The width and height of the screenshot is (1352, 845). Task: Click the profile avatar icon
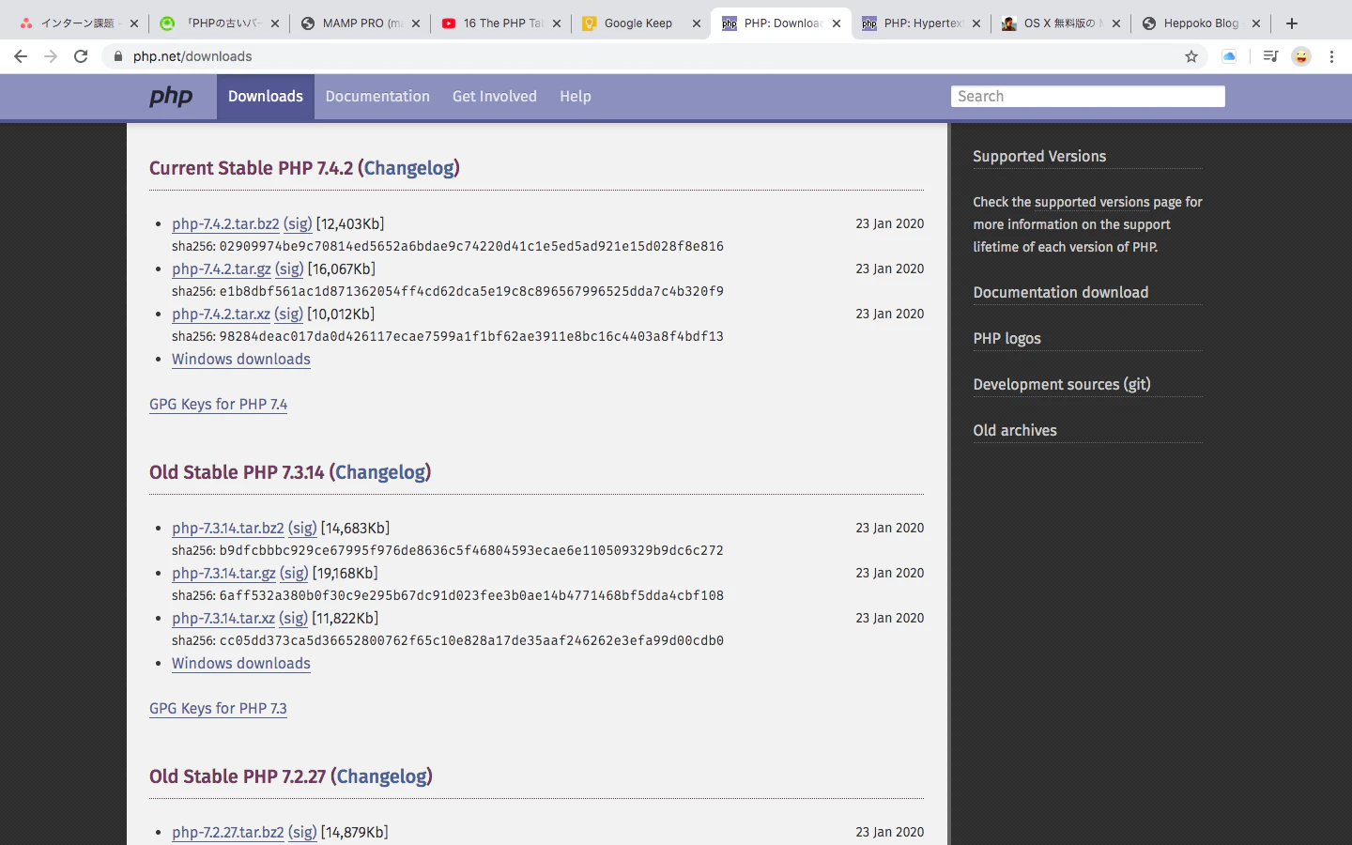tap(1301, 56)
